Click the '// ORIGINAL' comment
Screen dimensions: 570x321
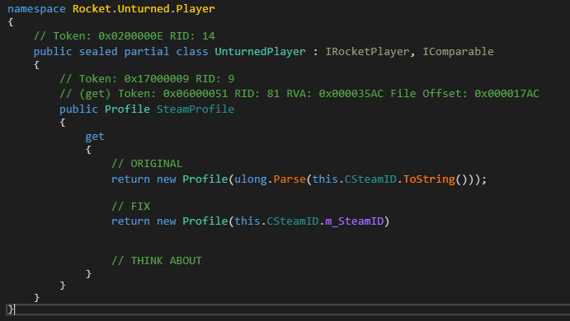147,164
